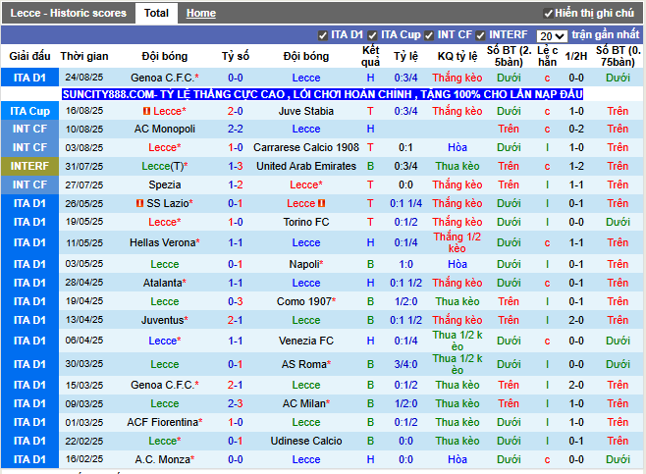The image size is (646, 474).
Task: Open Carrarese Calcio 1908 team link
Action: [306, 147]
